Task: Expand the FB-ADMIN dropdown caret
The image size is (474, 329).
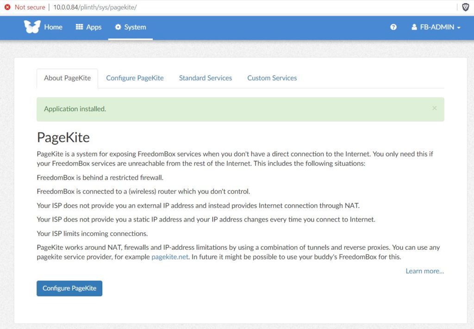Action: [x=459, y=27]
